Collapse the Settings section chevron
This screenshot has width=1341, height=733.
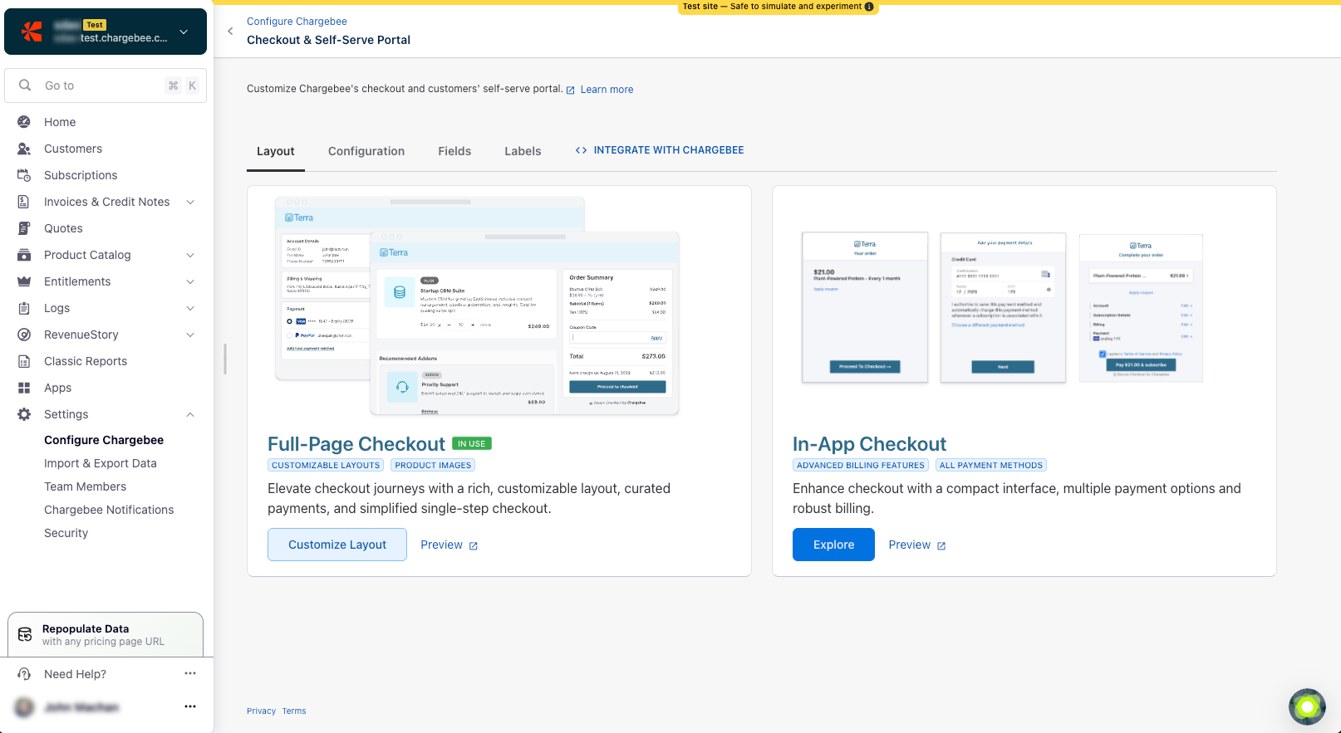190,414
